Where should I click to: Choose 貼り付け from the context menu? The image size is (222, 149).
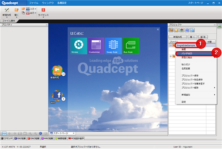(196, 64)
